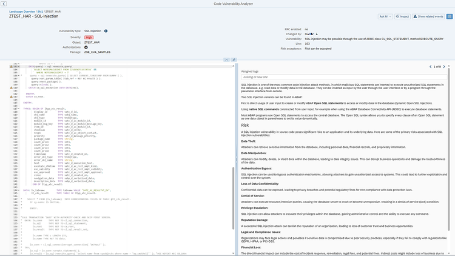455x256 pixels.
Task: Click the 'Financial Loss' subheading
Action: coord(251,248)
